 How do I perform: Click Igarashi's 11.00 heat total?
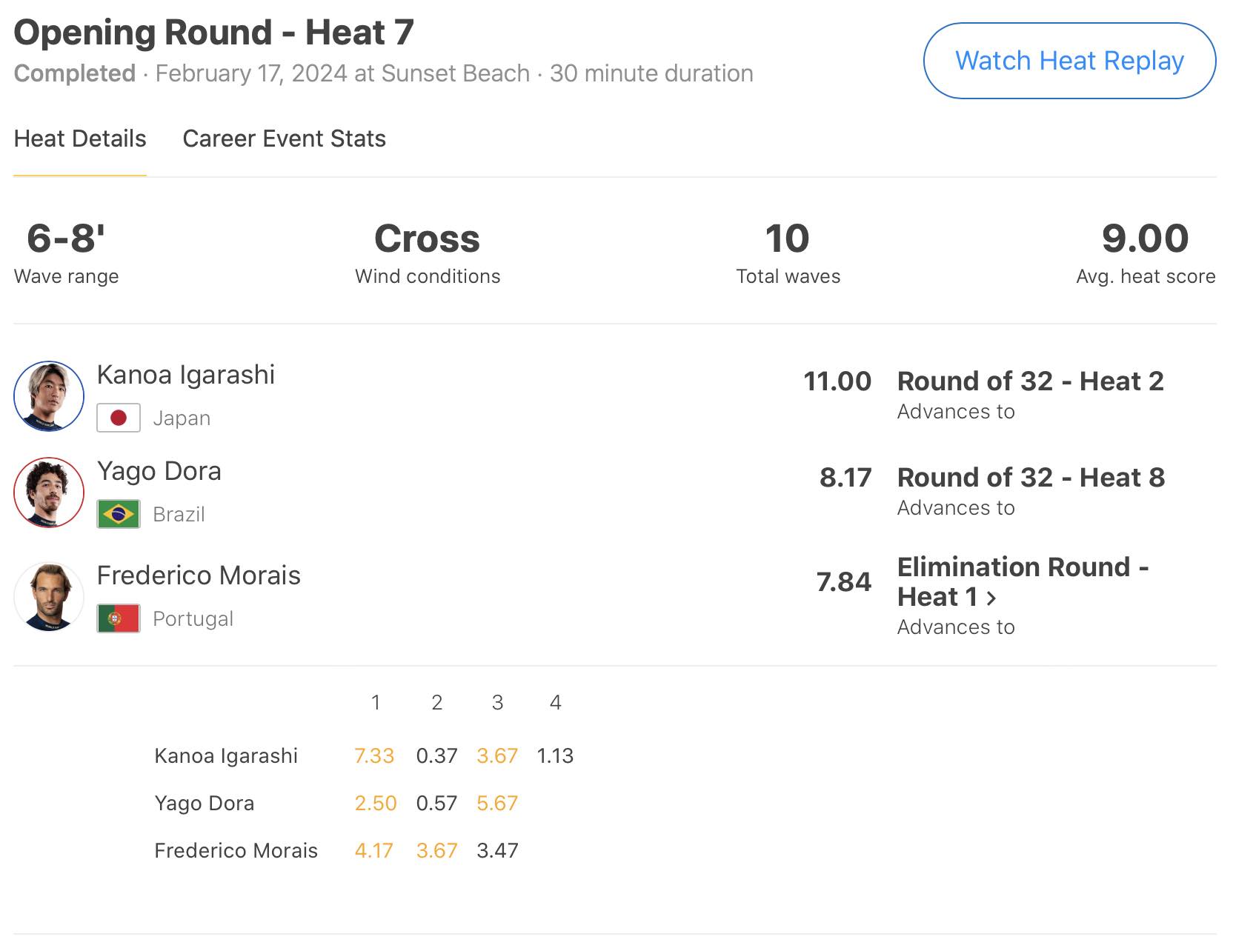pos(837,381)
